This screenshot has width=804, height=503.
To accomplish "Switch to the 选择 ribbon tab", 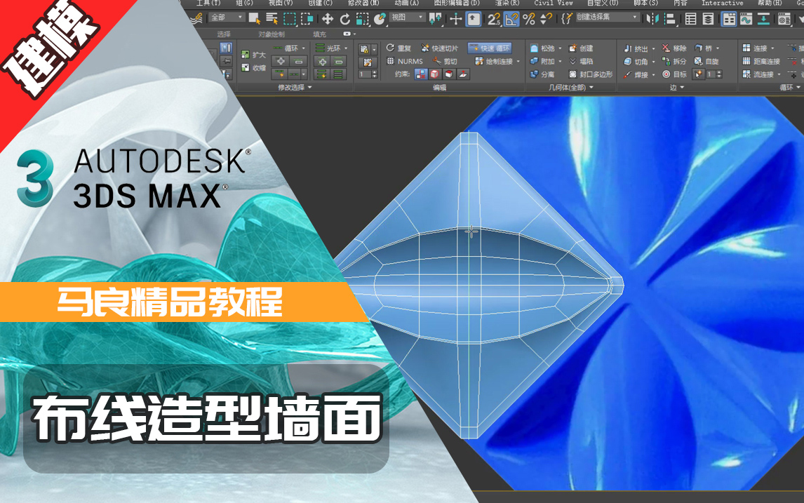I will coord(224,34).
